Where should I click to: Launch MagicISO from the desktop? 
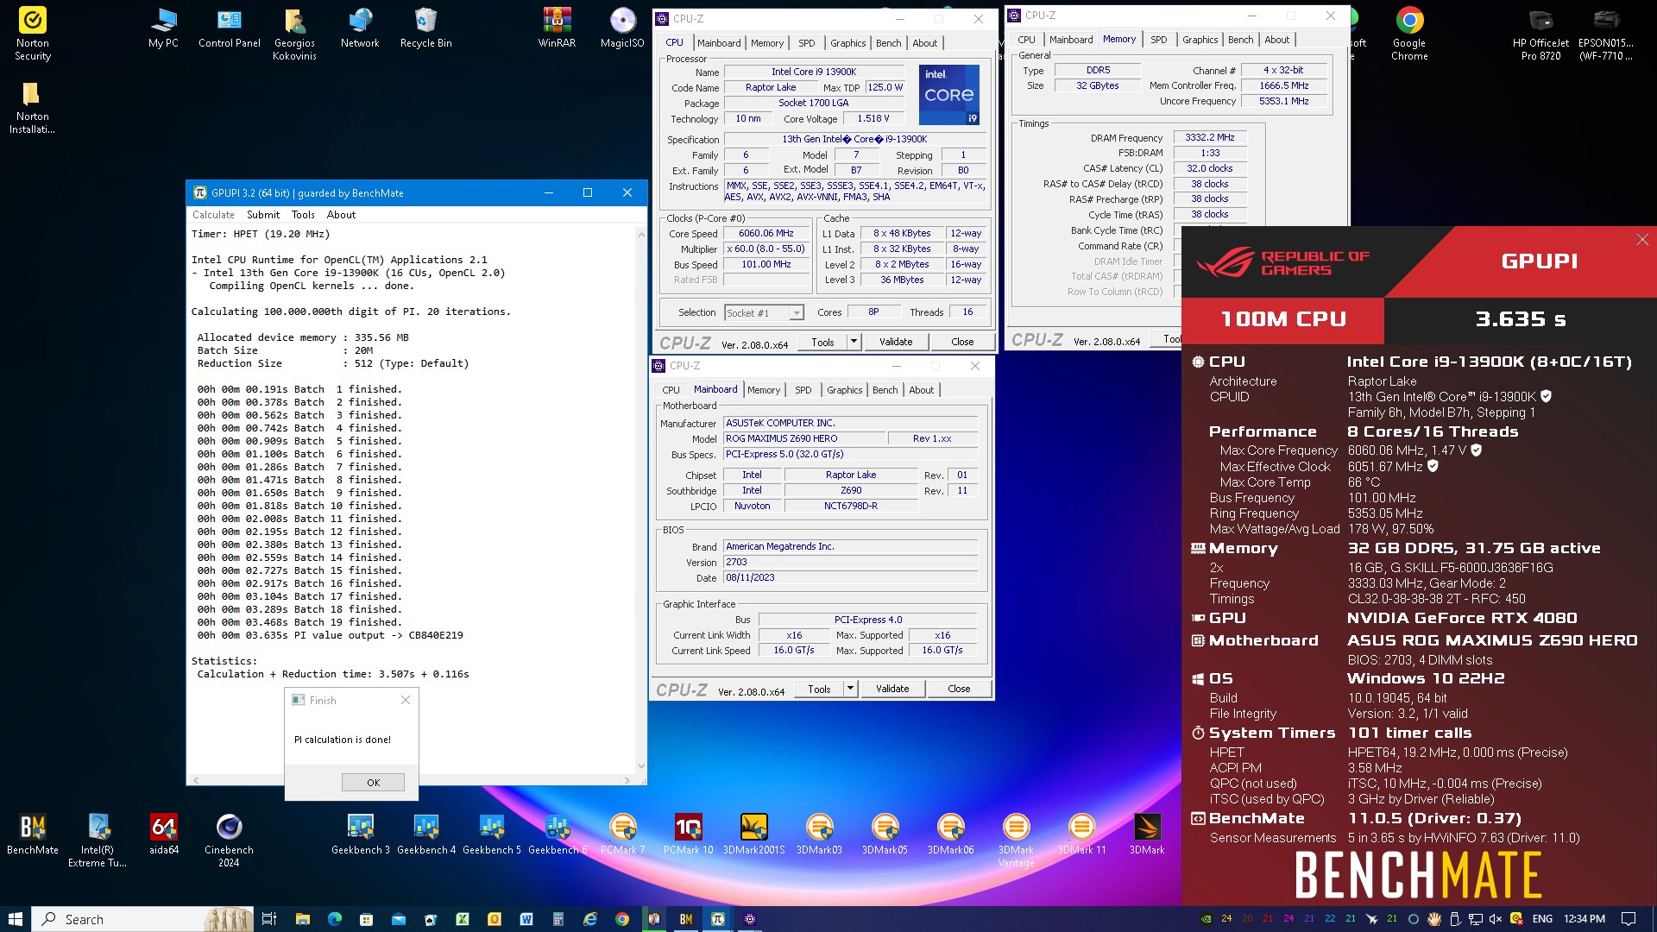tap(622, 28)
